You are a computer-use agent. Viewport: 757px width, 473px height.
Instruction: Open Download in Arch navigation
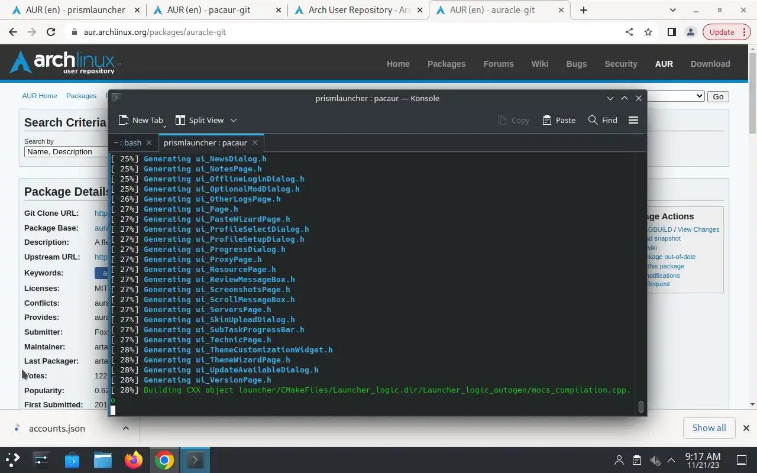710,64
